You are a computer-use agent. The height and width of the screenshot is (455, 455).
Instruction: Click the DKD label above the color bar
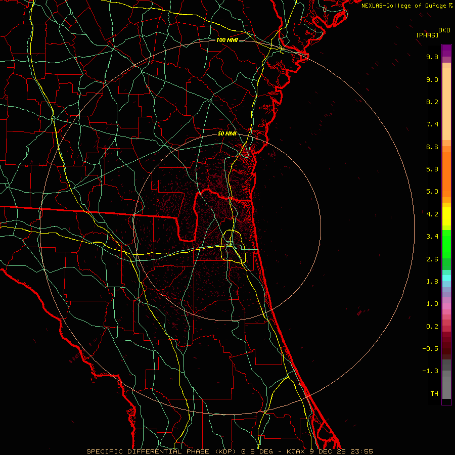coord(444,30)
